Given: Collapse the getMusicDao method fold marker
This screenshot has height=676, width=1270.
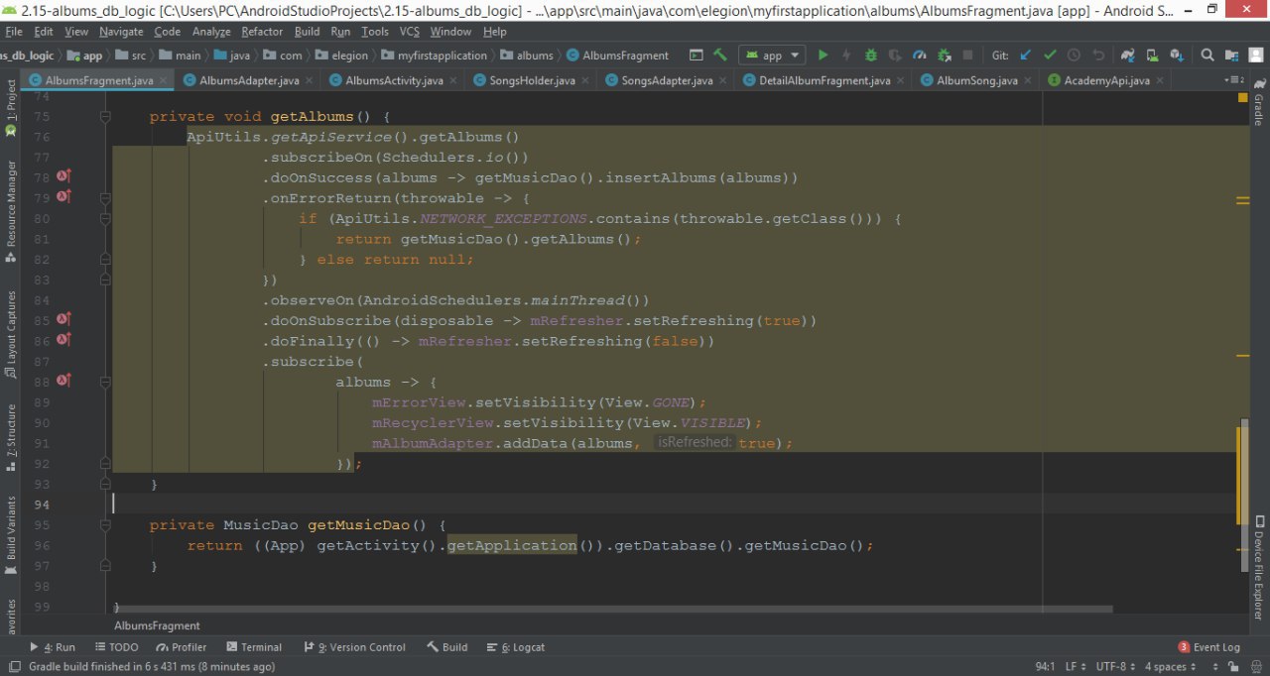Looking at the screenshot, I should click(106, 525).
